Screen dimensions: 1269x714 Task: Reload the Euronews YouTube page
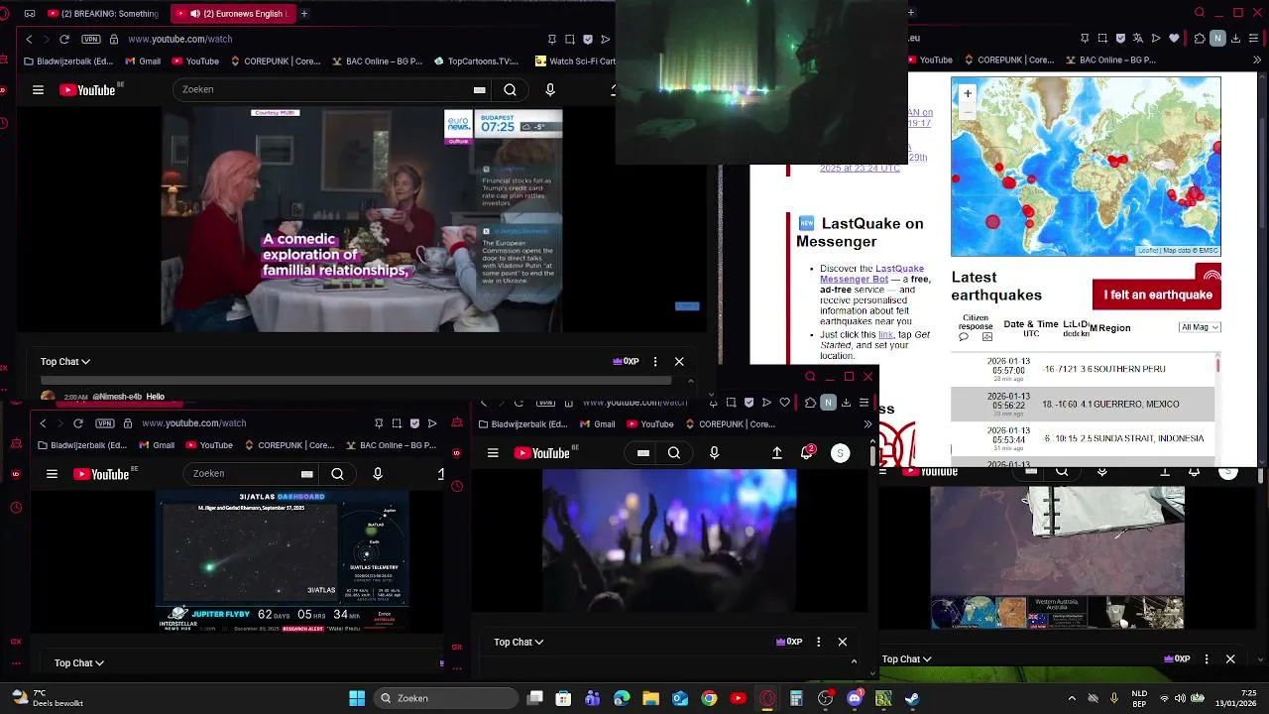(64, 39)
